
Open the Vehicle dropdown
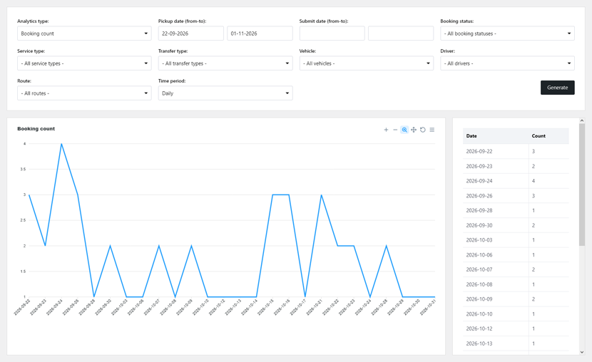[x=366, y=63]
